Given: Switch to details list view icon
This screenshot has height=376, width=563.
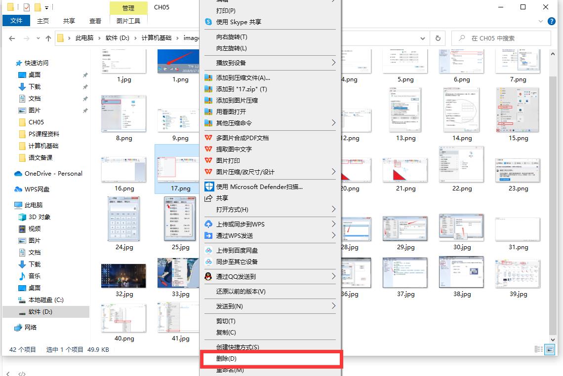Looking at the screenshot, I should [x=539, y=349].
